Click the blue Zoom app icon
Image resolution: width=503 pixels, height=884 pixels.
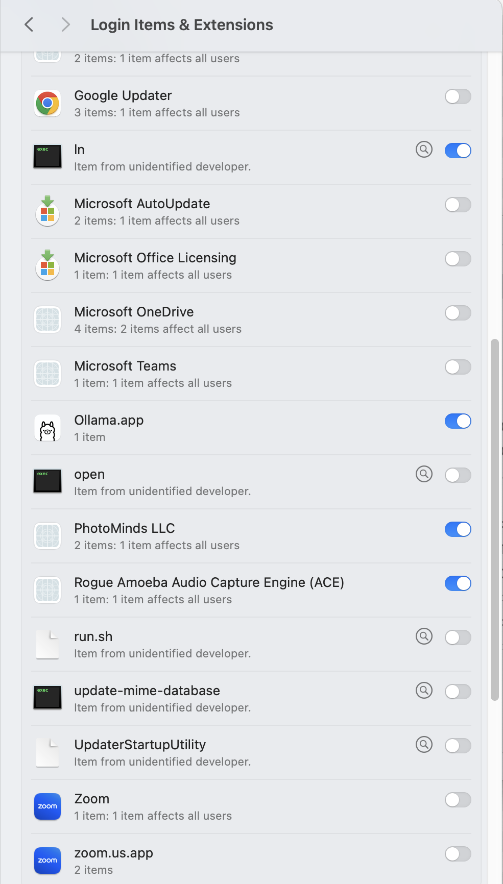(47, 806)
